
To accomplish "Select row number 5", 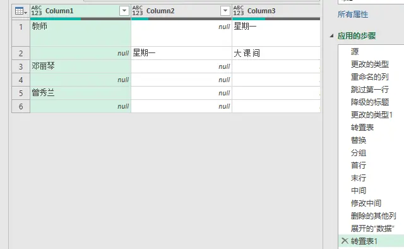I will click(21, 93).
